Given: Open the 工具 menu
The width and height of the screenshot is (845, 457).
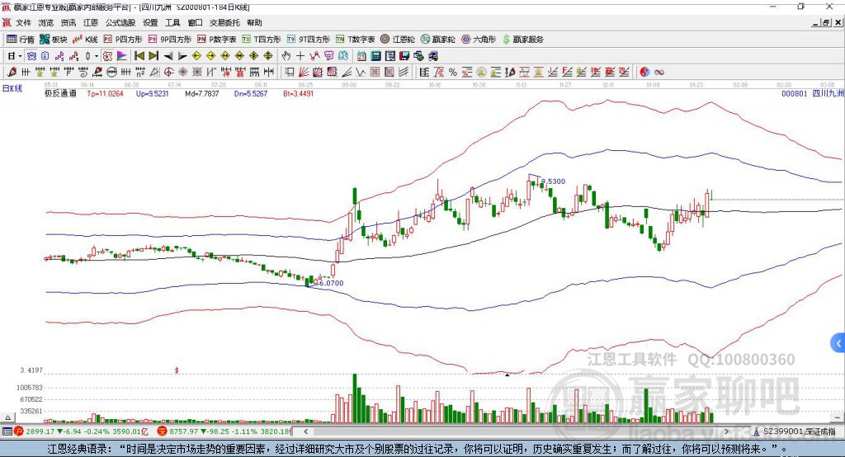Looking at the screenshot, I should tap(172, 22).
